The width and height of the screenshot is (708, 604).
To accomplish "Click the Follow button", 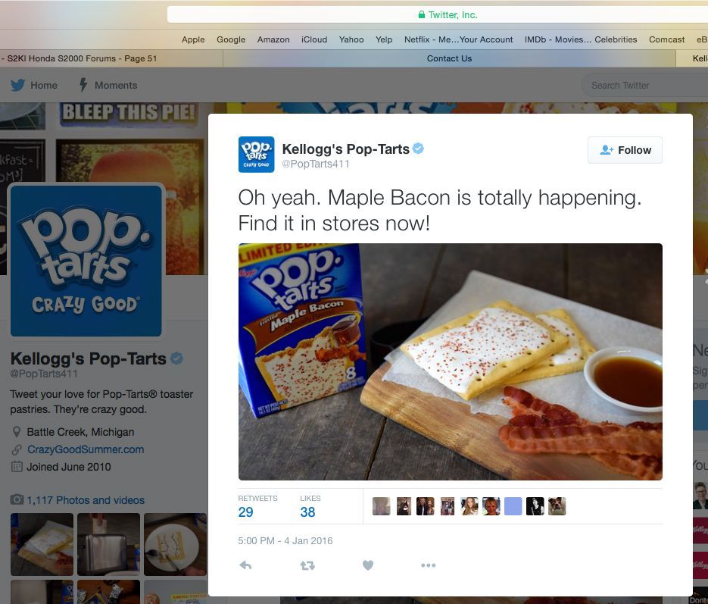I will tap(625, 150).
